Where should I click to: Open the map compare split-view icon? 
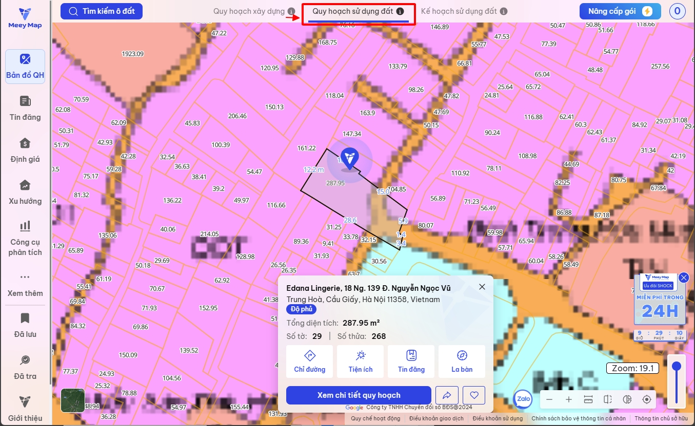pos(607,399)
